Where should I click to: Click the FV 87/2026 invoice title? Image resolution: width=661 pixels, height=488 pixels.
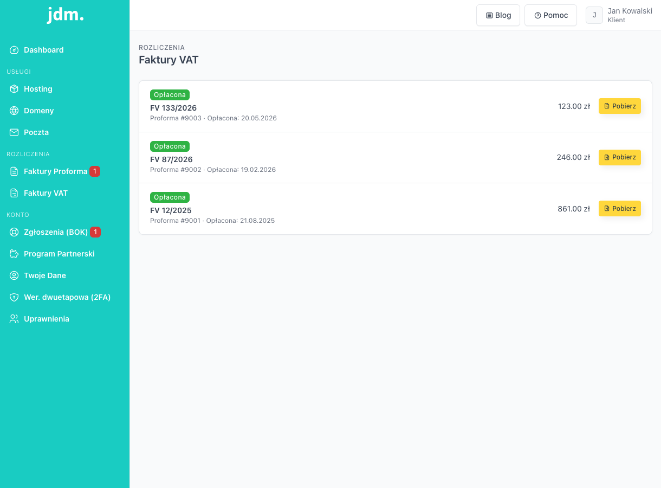point(171,159)
